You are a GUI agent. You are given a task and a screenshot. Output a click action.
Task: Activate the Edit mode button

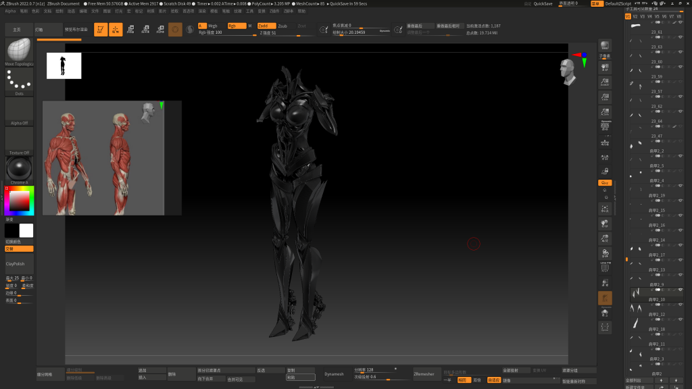100,29
